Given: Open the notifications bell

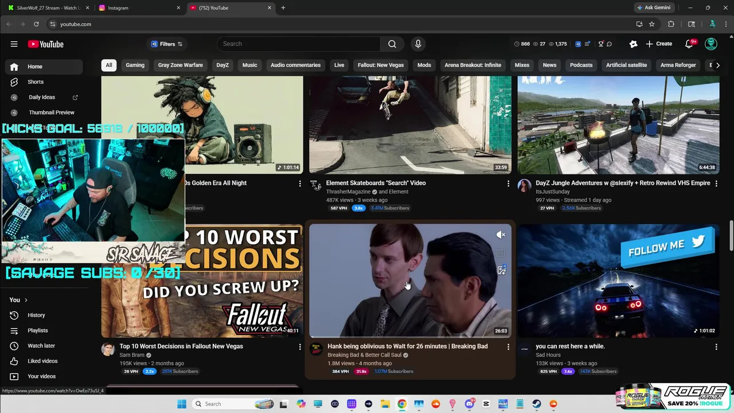Looking at the screenshot, I should point(690,44).
